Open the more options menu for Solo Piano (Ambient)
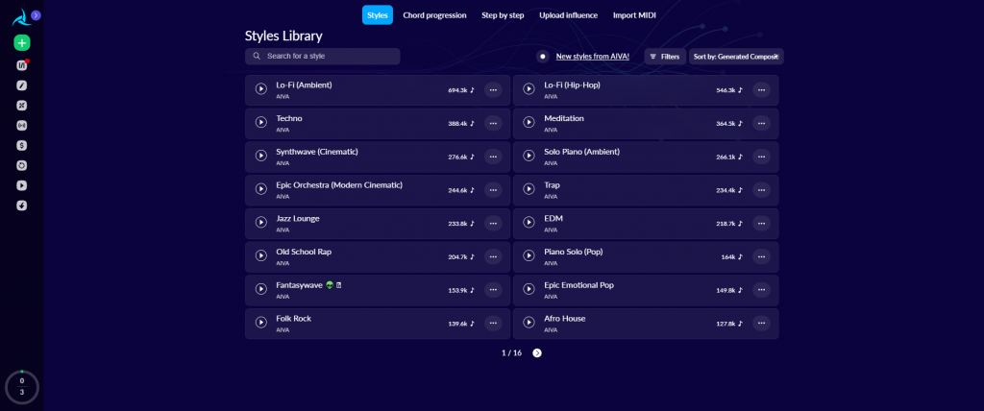The image size is (984, 411). (761, 157)
